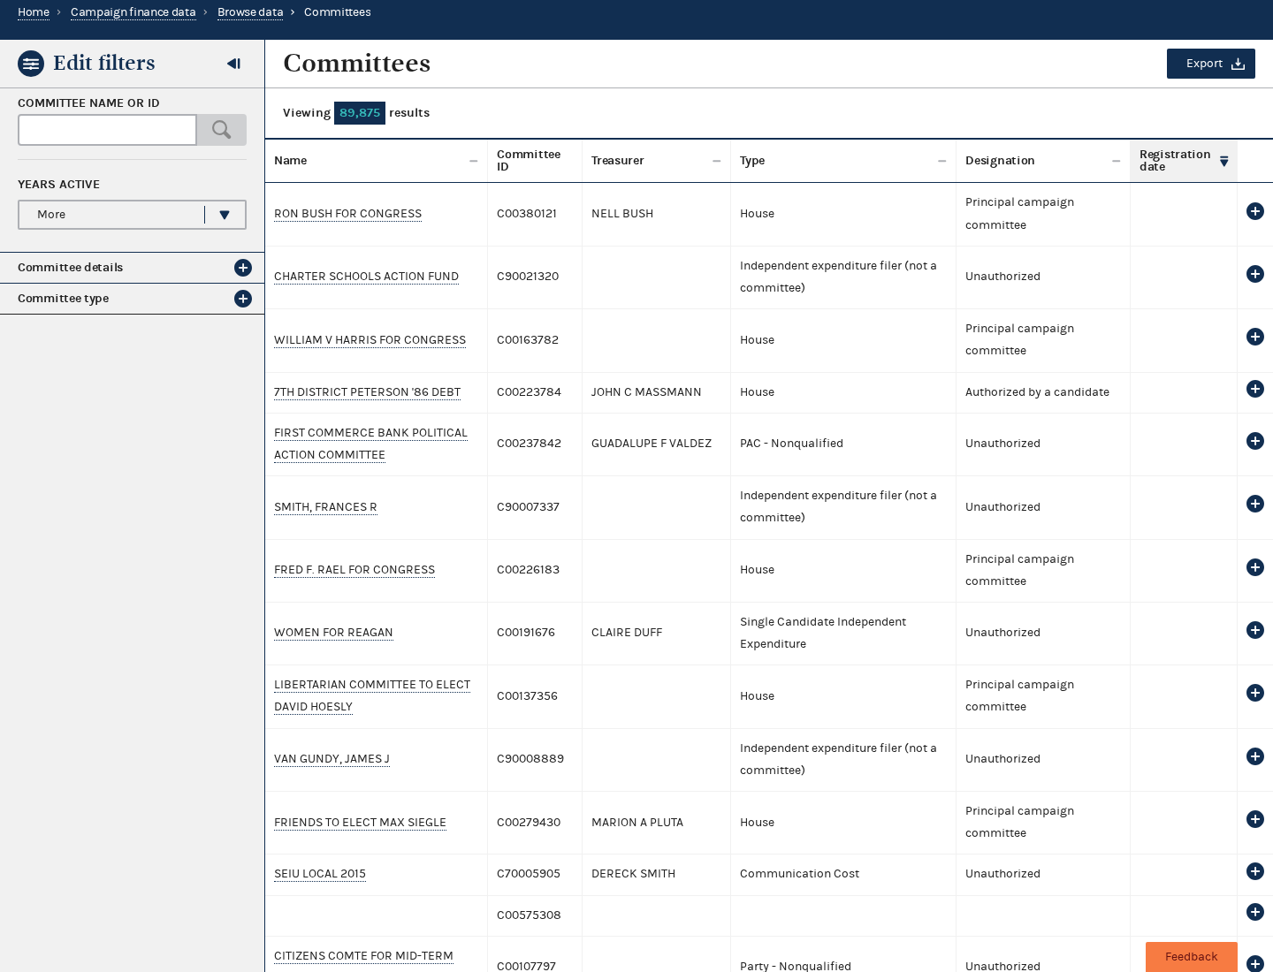Open CITIZENS COMTE FOR MID-TERM link

(x=363, y=956)
